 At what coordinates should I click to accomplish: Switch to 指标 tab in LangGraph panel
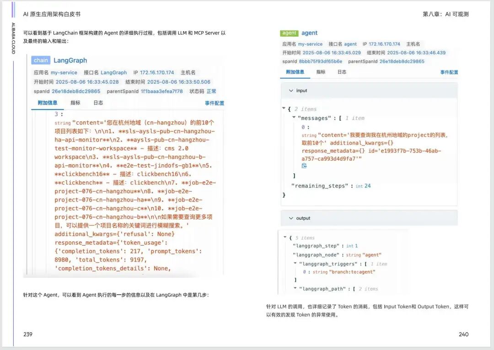(75, 102)
